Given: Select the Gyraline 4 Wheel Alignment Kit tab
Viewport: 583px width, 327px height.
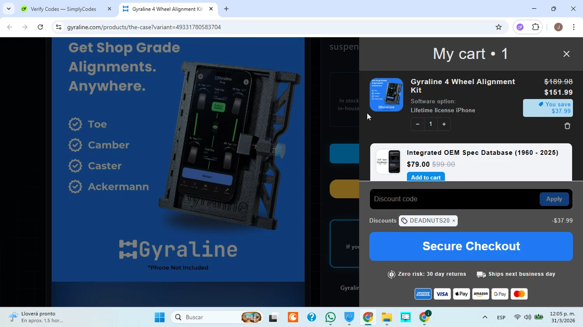Looking at the screenshot, I should tap(168, 9).
